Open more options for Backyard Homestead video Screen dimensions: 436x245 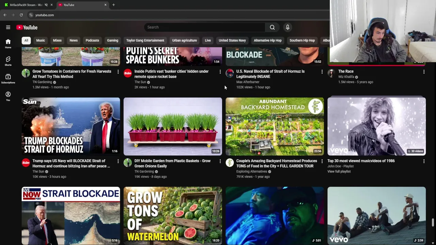coord(322,161)
